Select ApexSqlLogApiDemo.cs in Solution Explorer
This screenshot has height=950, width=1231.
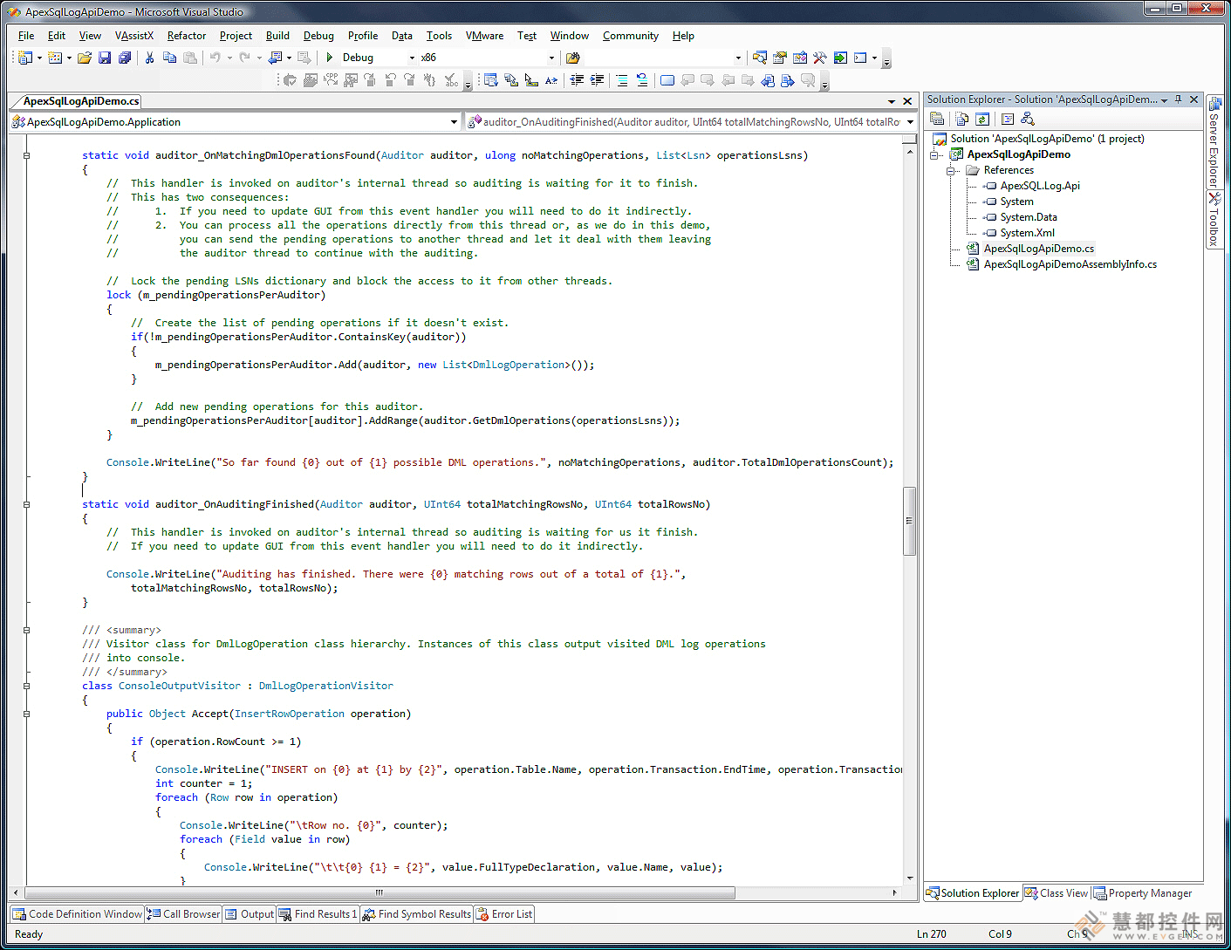coord(1038,249)
